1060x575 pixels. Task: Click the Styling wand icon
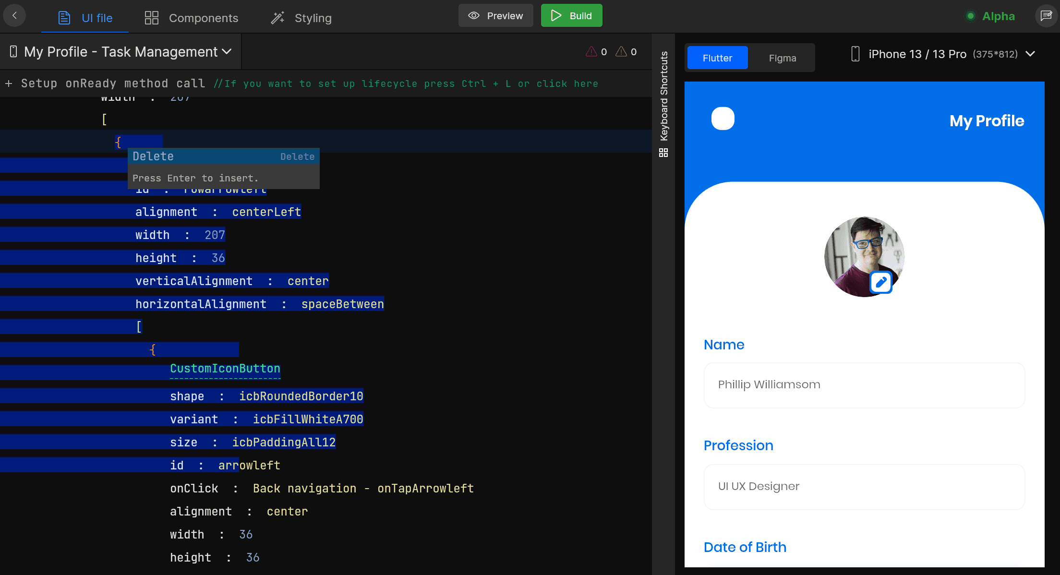tap(277, 17)
